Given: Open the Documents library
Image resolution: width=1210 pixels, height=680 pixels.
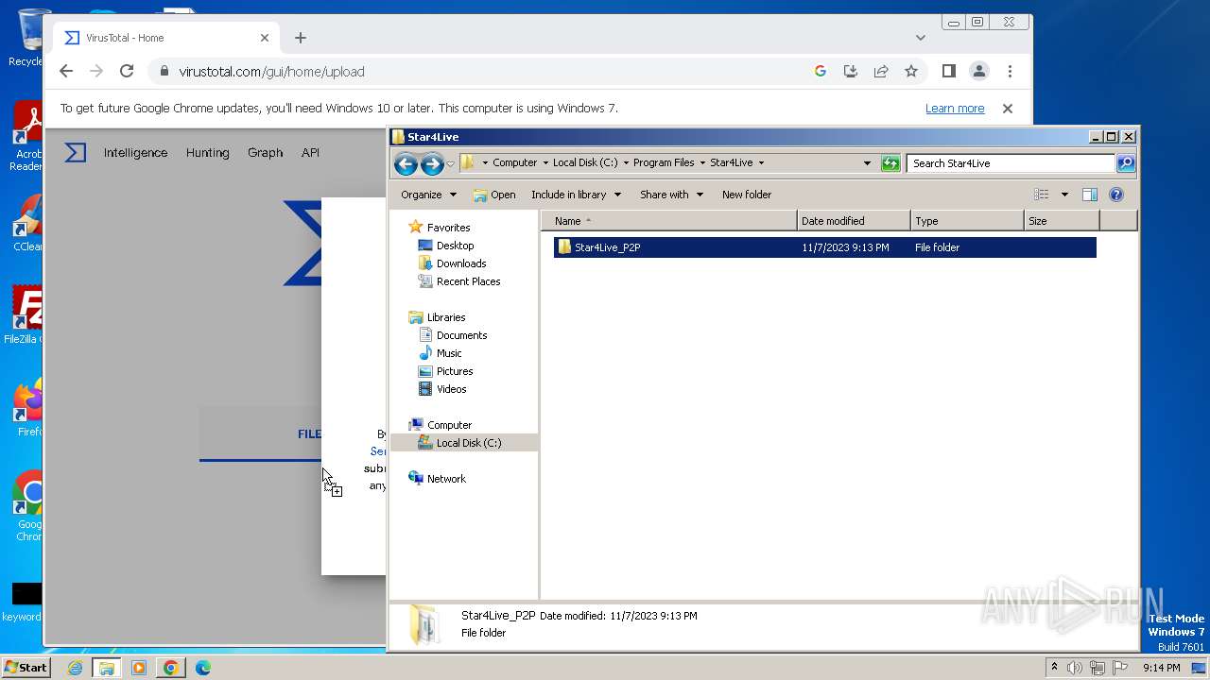Looking at the screenshot, I should 461,335.
